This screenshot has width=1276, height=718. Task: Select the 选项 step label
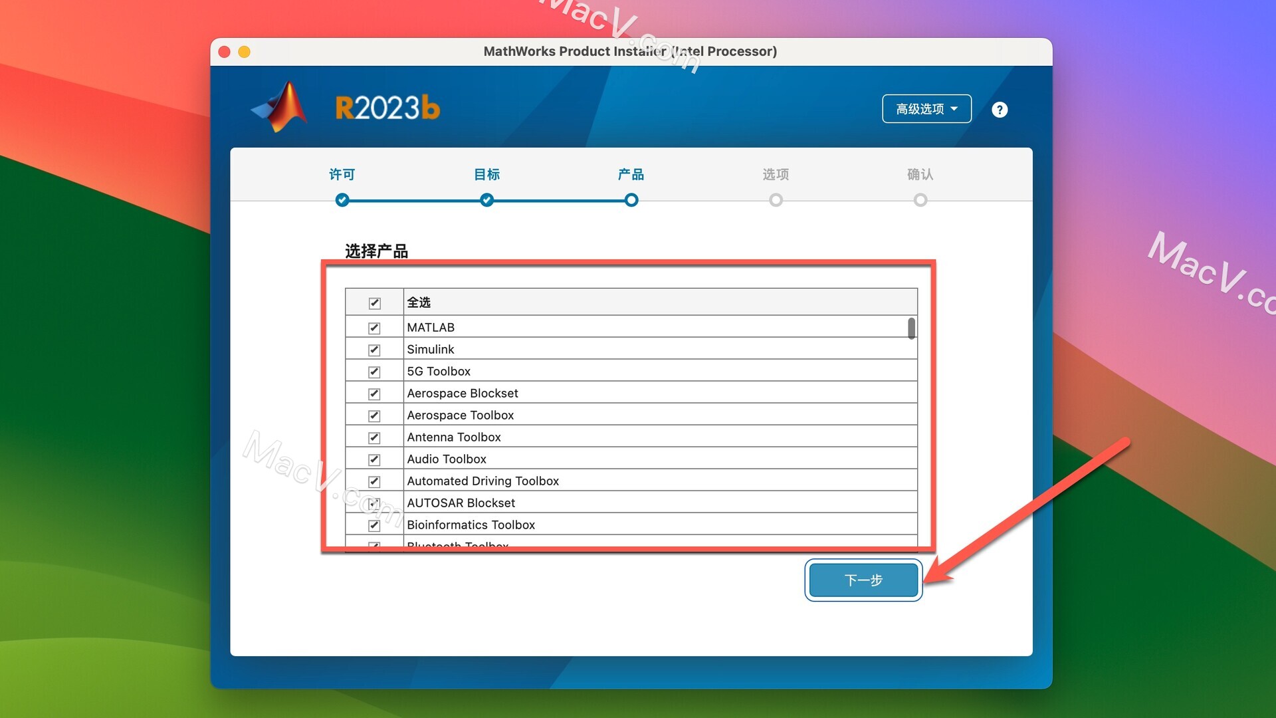[776, 174]
